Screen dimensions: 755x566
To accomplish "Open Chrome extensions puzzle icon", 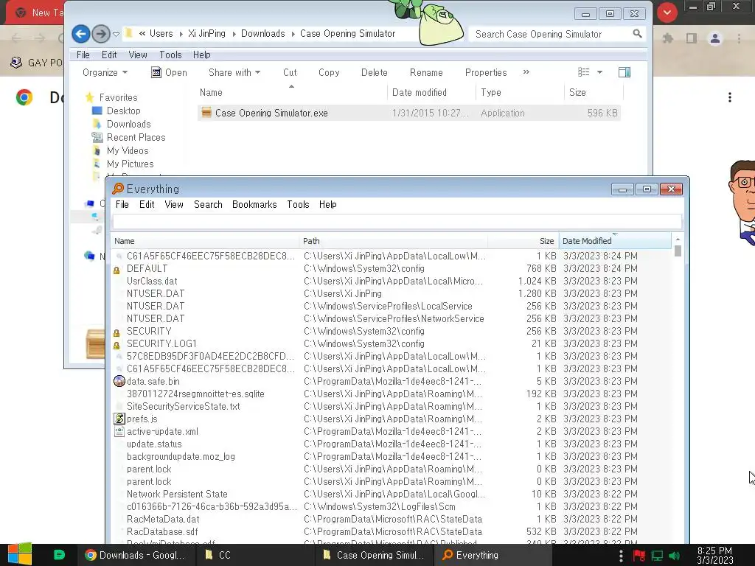I will click(x=668, y=38).
